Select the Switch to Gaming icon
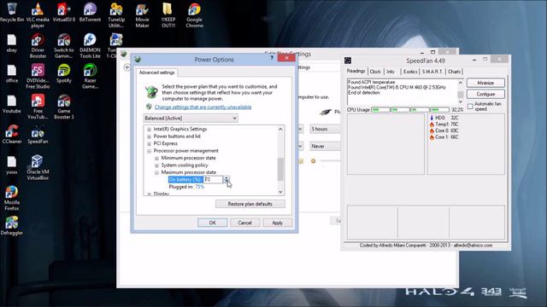The height and width of the screenshot is (307, 547). click(x=64, y=45)
